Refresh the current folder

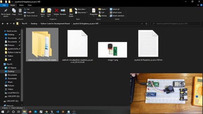point(146,24)
